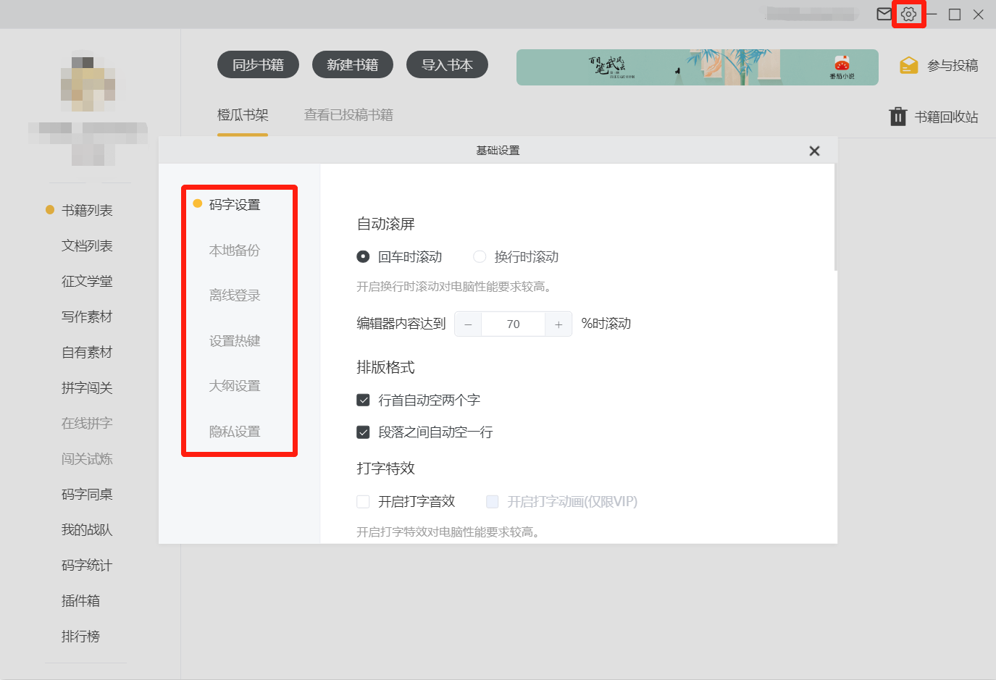996x680 pixels.
Task: Select 本地备份 in settings menu
Action: pos(235,251)
